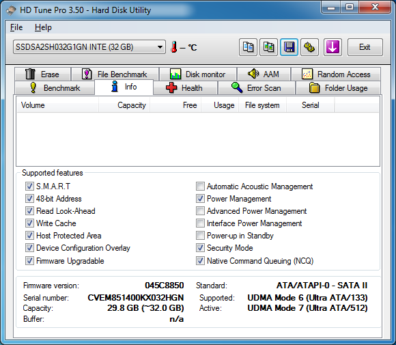Open the Health tab
Image resolution: width=396 pixels, height=345 pixels.
pyautogui.click(x=185, y=88)
